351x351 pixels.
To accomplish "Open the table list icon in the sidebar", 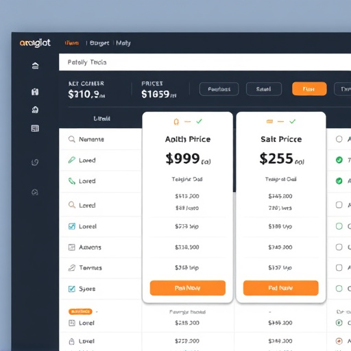I will [x=35, y=128].
